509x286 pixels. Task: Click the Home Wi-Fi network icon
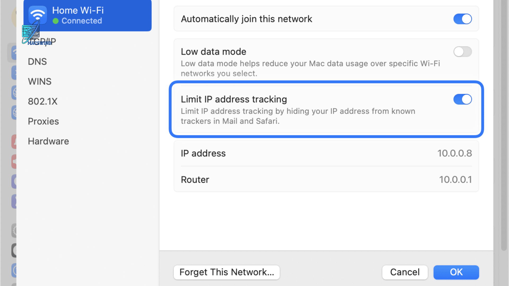point(38,15)
